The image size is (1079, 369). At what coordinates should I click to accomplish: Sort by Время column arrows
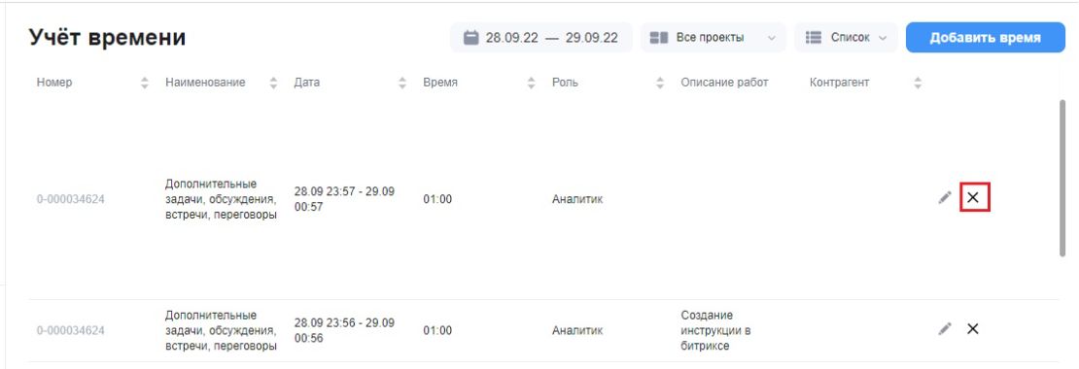point(531,84)
